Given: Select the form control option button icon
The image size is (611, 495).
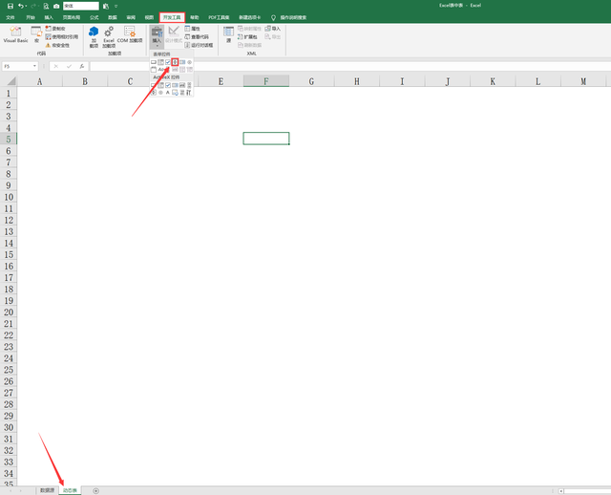Looking at the screenshot, I should coord(189,62).
